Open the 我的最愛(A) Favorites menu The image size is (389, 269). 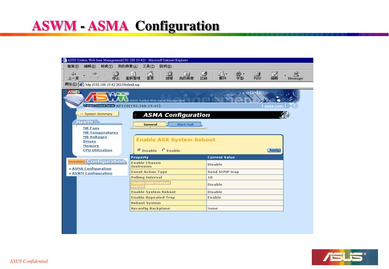tap(128, 66)
